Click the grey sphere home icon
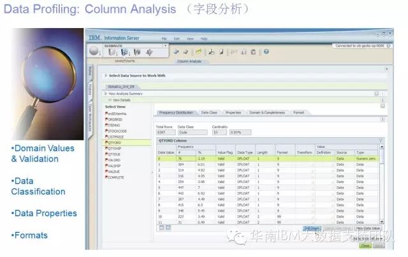408x257 pixels. point(94,50)
